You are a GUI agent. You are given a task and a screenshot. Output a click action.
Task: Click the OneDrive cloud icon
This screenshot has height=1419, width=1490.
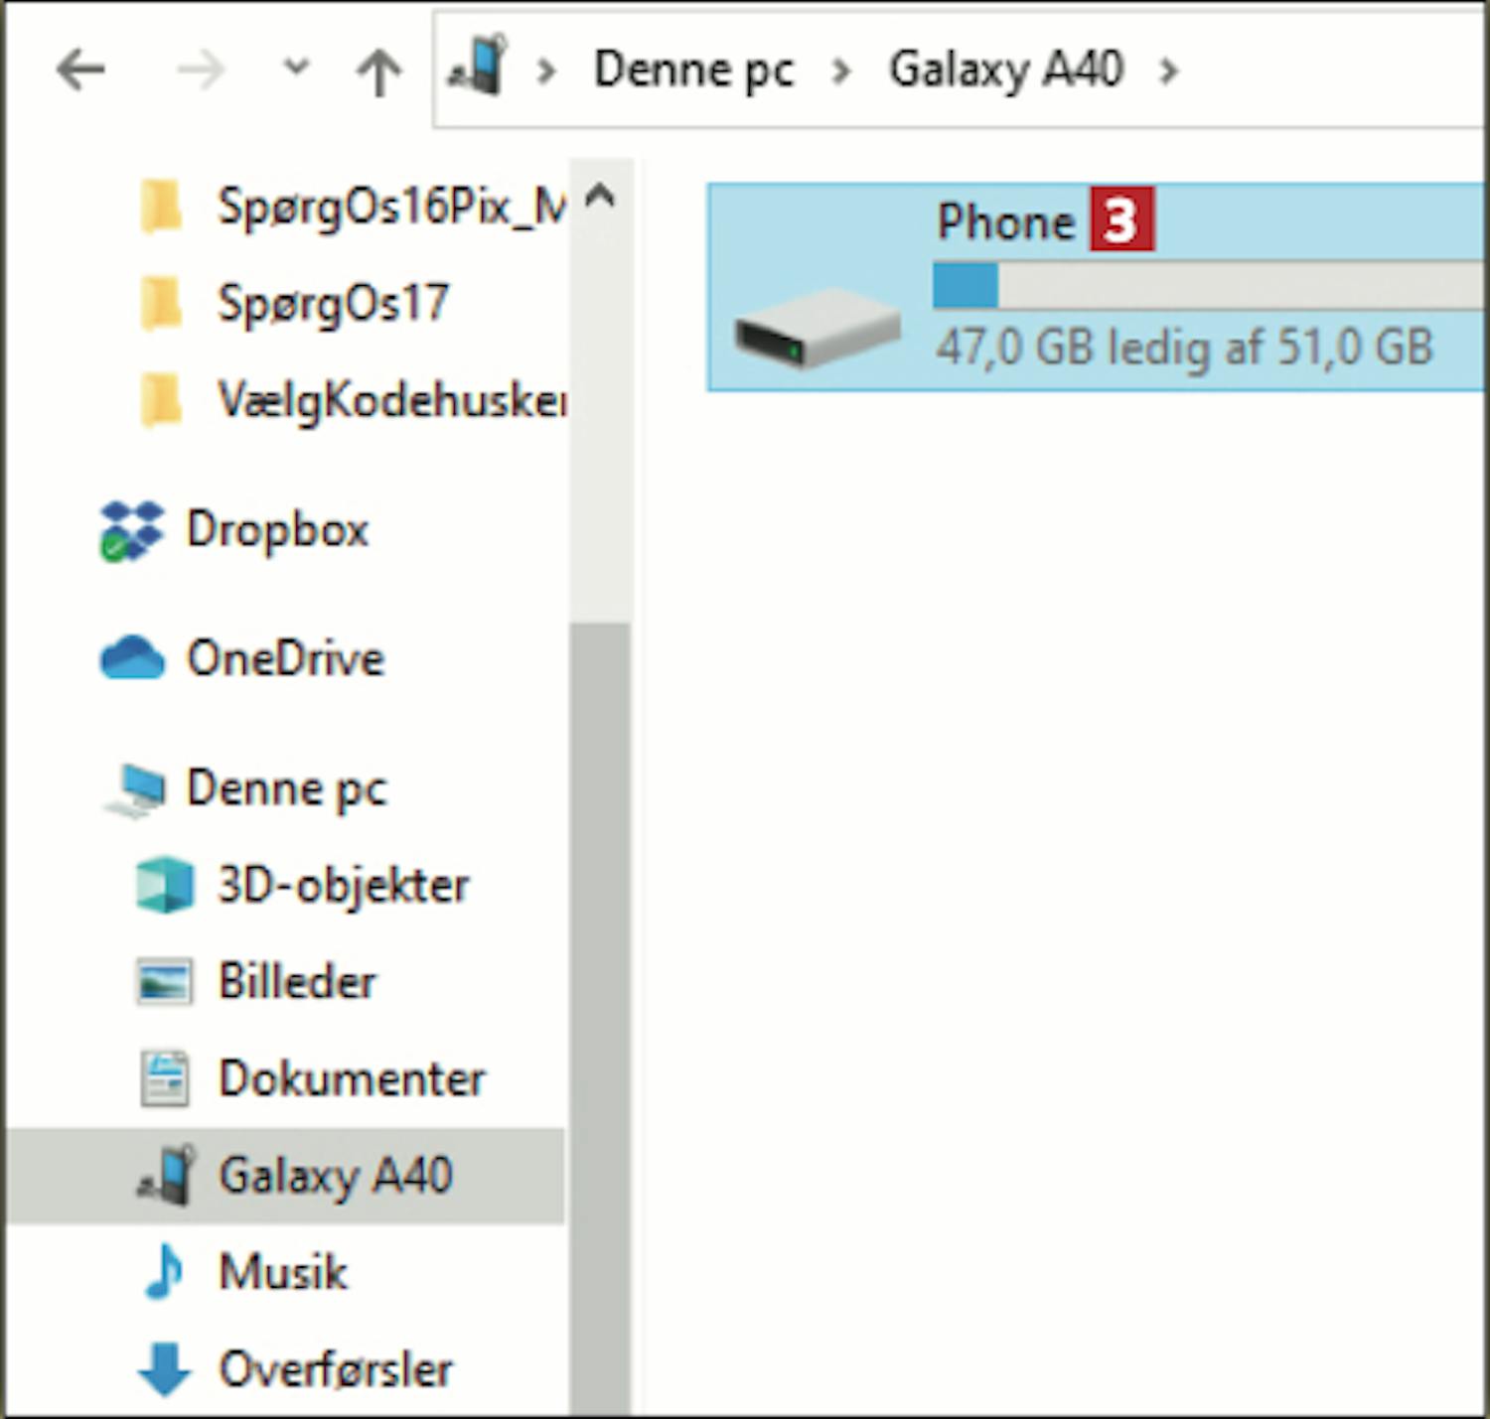[x=132, y=658]
